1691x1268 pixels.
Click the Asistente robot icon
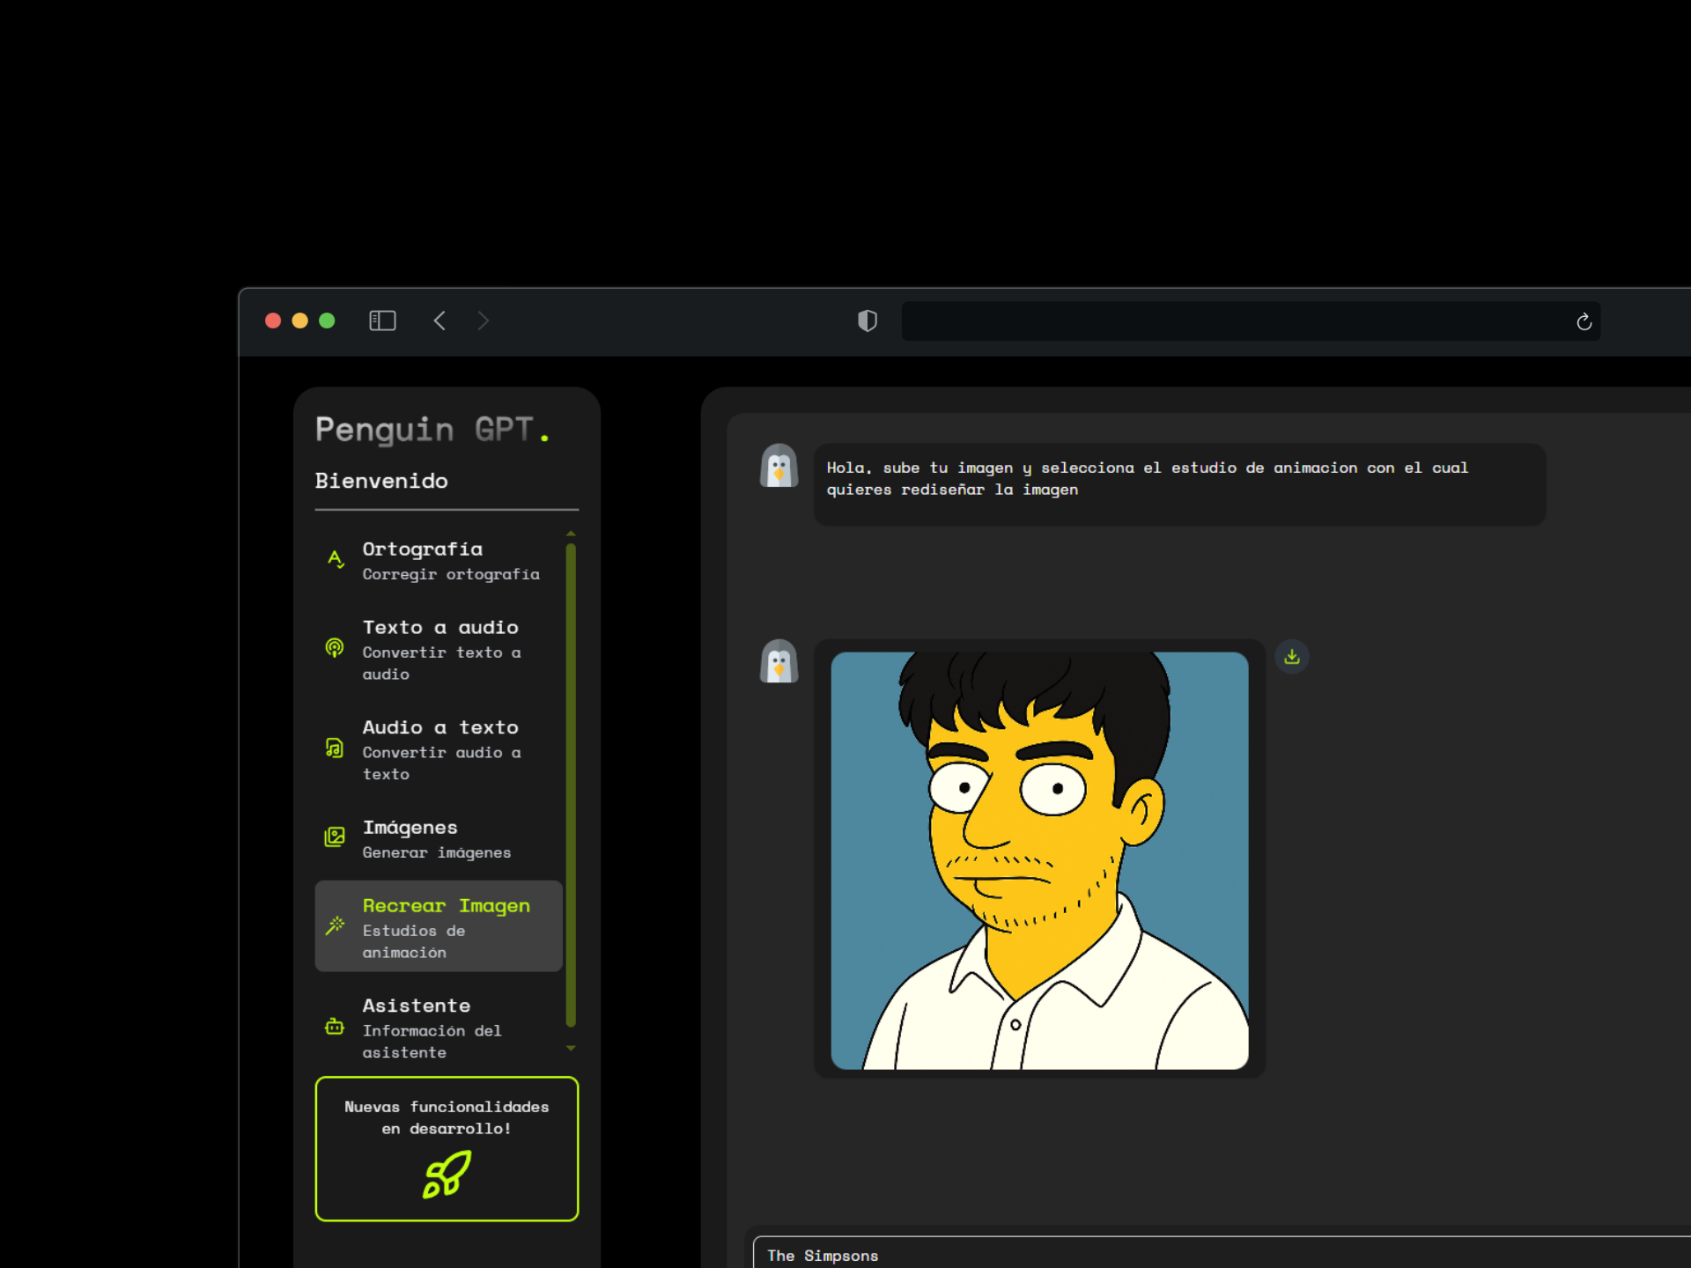point(335,1026)
